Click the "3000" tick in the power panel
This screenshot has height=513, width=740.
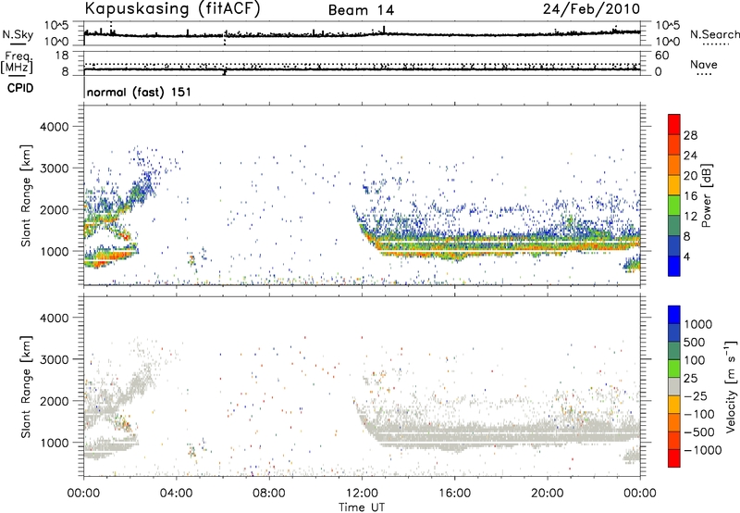coord(55,169)
